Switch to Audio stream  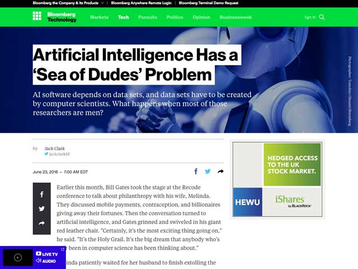click(x=46, y=261)
